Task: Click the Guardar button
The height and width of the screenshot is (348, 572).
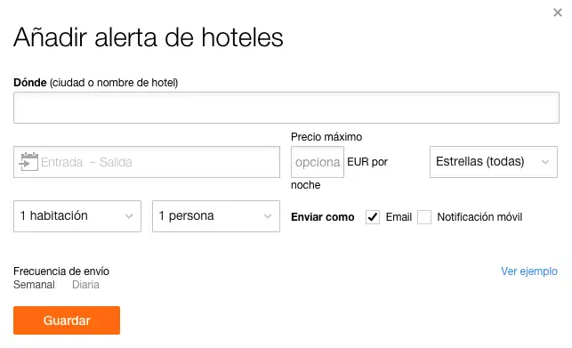Action: tap(67, 320)
